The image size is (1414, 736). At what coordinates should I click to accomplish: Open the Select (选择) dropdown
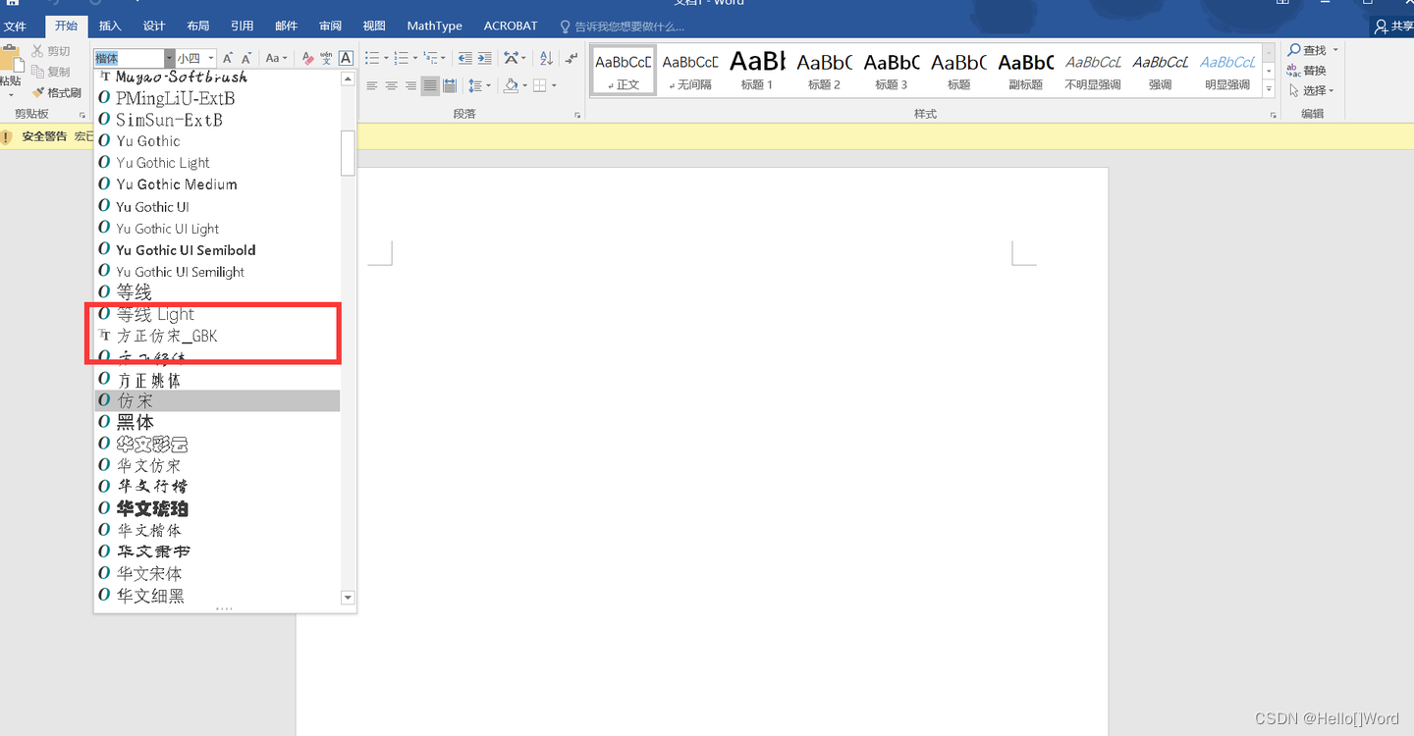pyautogui.click(x=1310, y=90)
